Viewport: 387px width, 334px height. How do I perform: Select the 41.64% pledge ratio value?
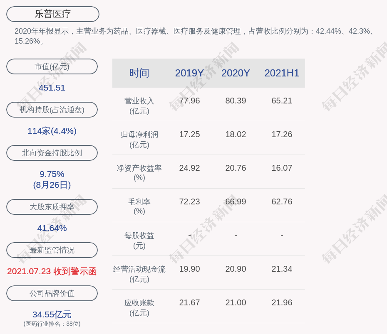point(52,228)
